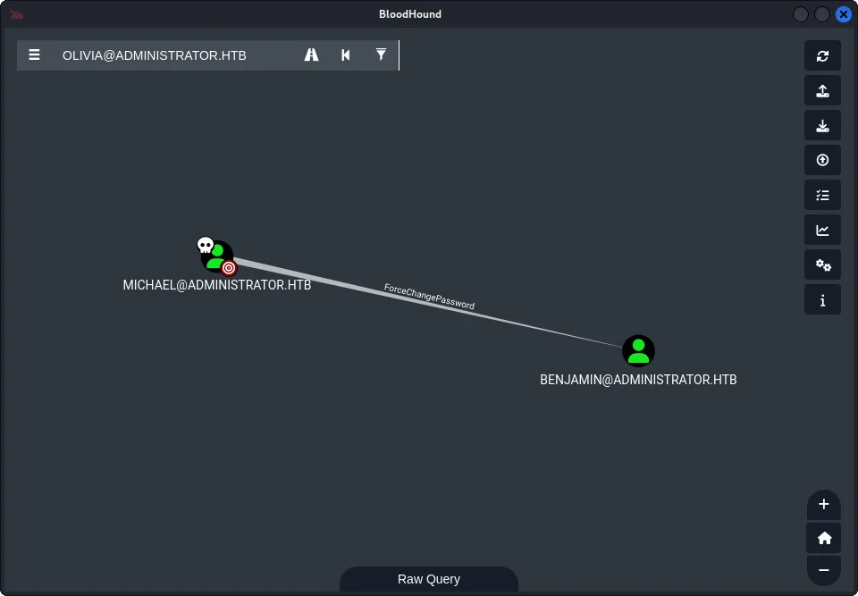Open the about info icon
Image resolution: width=858 pixels, height=596 pixels.
[x=822, y=300]
